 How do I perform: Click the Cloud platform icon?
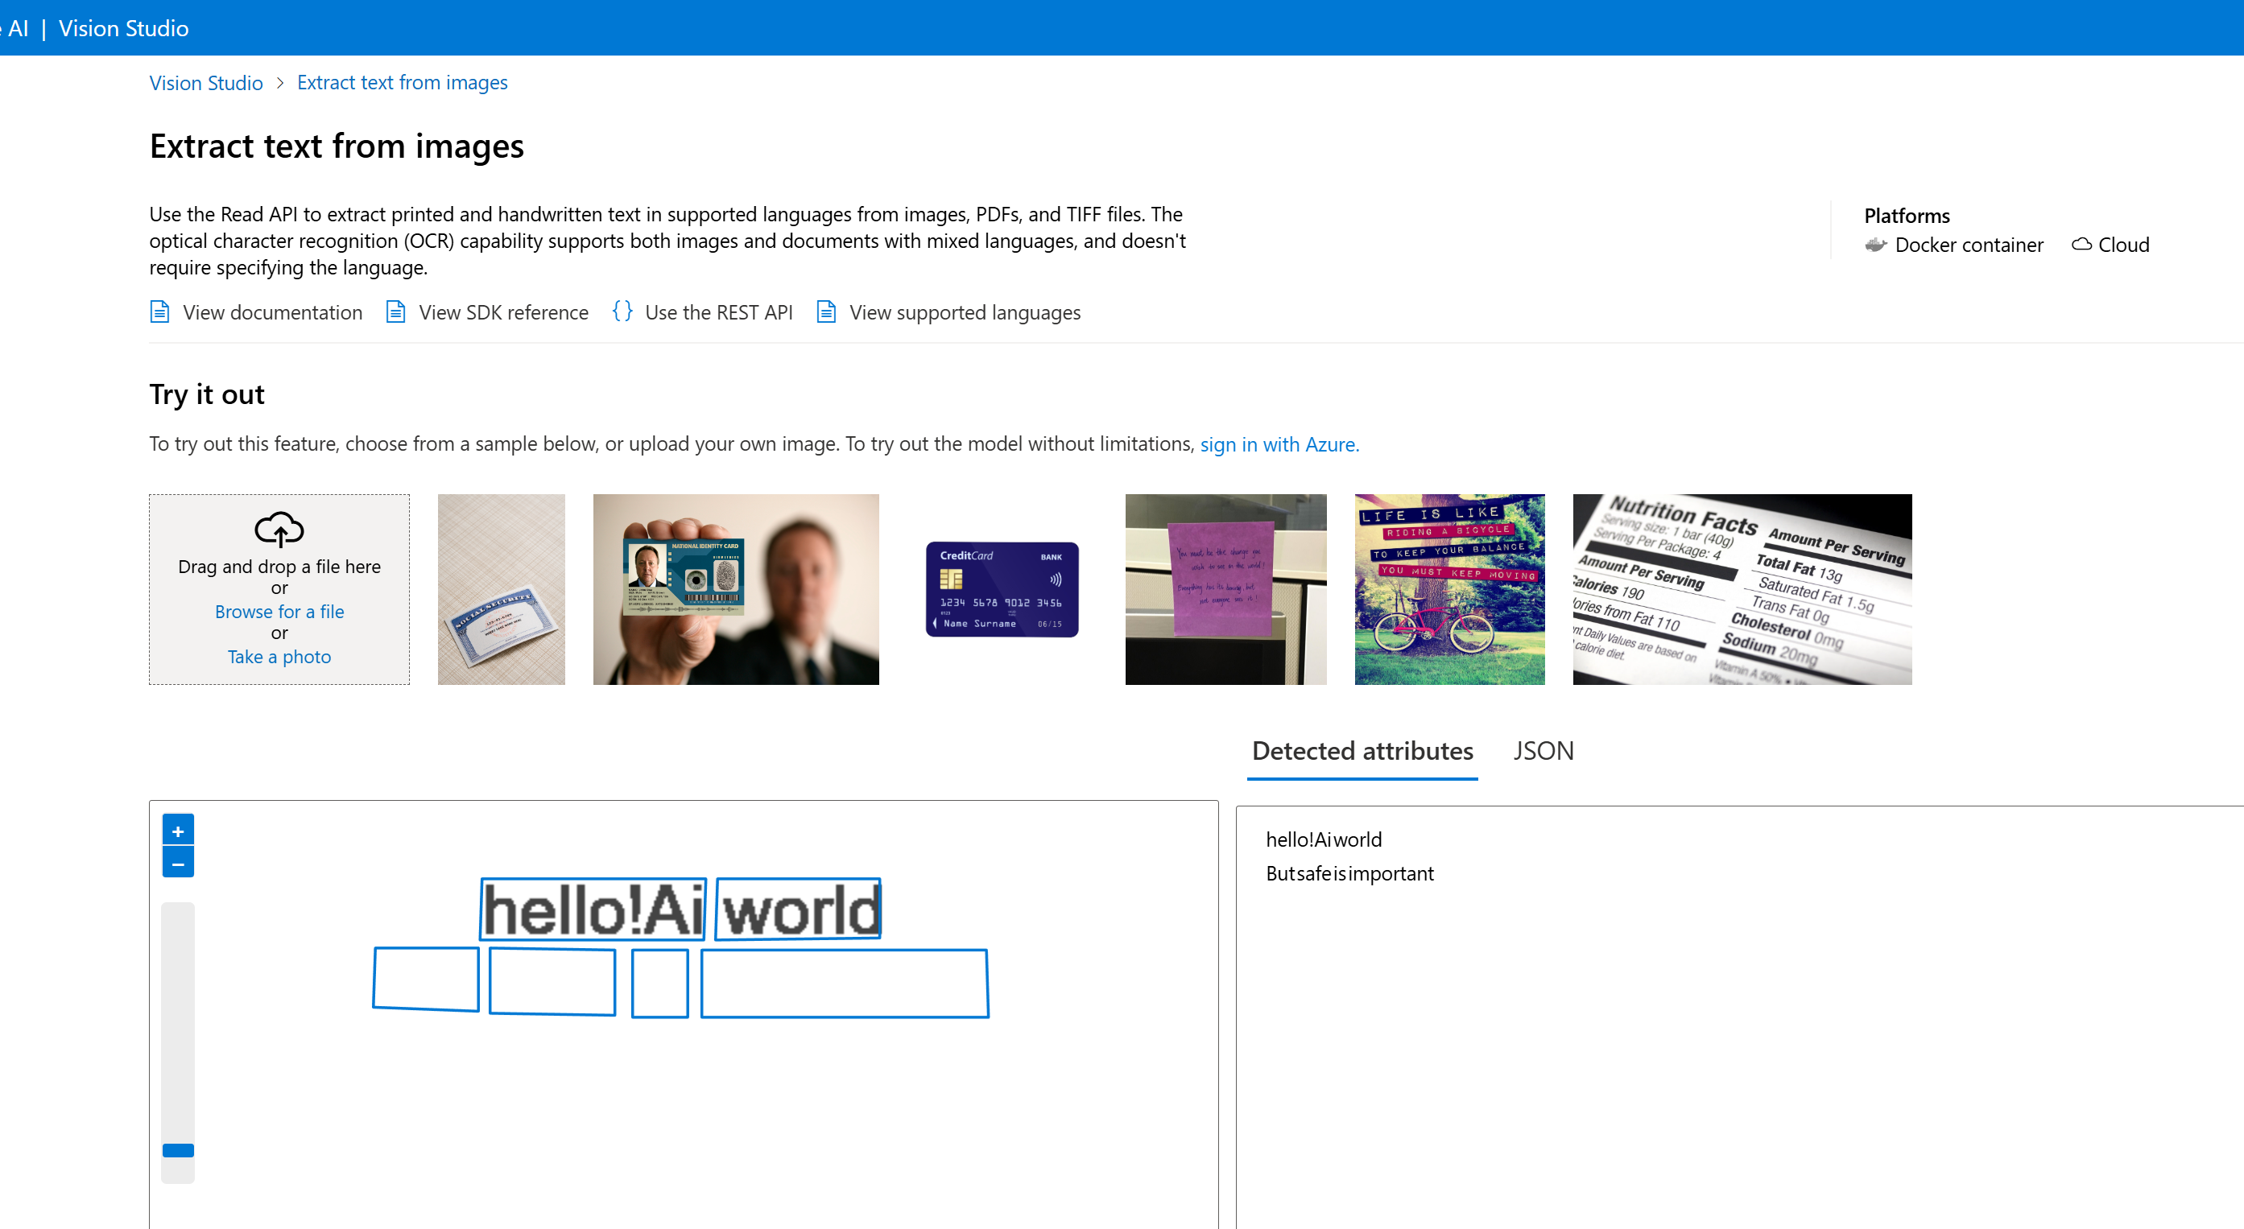pos(2081,245)
